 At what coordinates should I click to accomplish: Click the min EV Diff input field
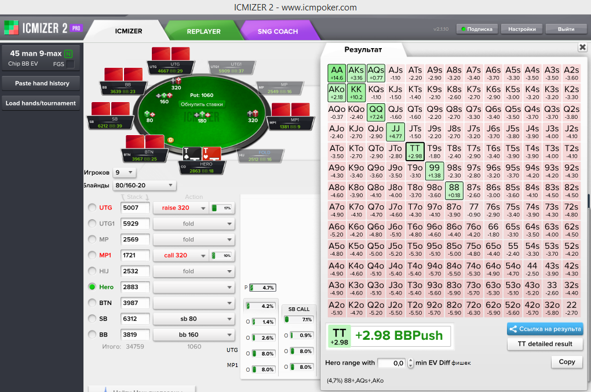click(391, 363)
